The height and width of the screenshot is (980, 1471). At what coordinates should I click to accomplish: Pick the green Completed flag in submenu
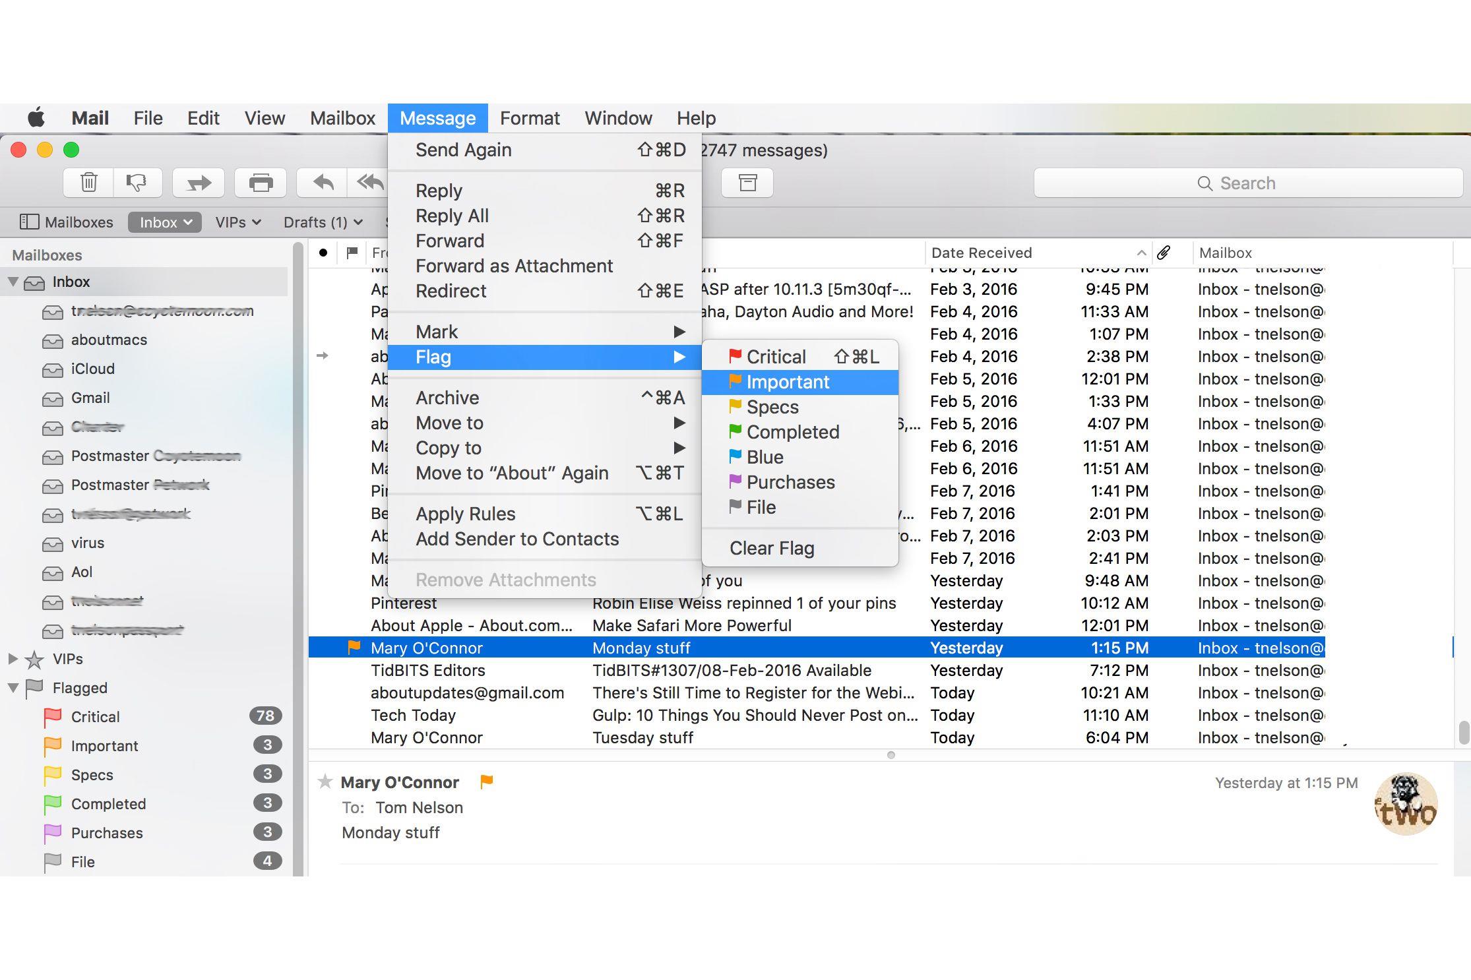tap(799, 432)
